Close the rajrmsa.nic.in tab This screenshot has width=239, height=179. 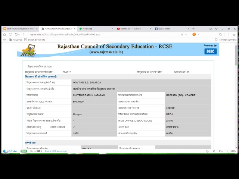click(75, 29)
